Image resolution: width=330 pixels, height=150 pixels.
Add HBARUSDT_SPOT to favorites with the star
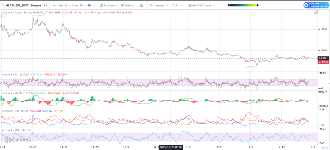3,5
